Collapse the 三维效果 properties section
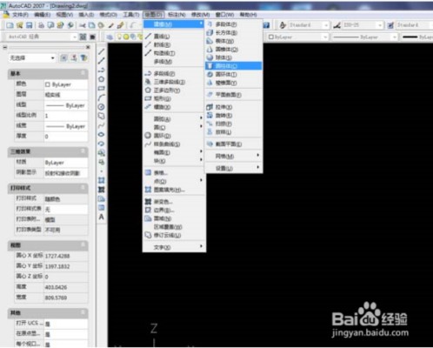Image resolution: width=433 pixels, height=348 pixels. click(x=83, y=151)
